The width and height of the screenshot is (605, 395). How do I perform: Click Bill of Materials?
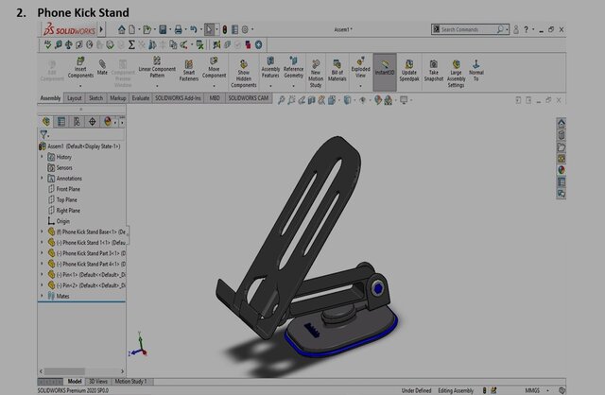(x=337, y=70)
